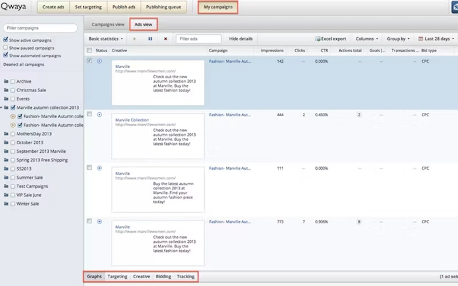
Task: Open the Basic statistics dropdown
Action: click(106, 39)
